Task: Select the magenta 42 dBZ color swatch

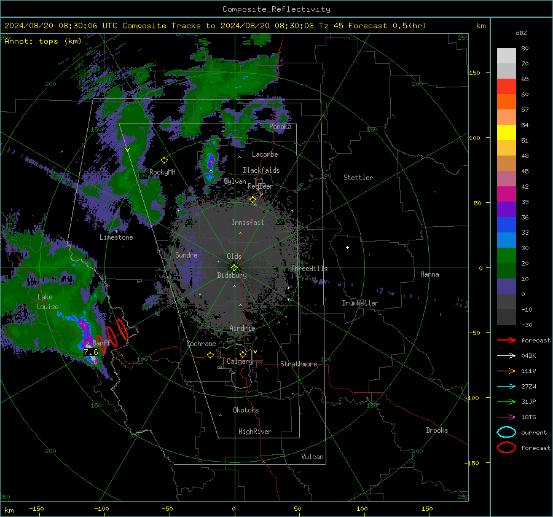Action: click(x=506, y=194)
